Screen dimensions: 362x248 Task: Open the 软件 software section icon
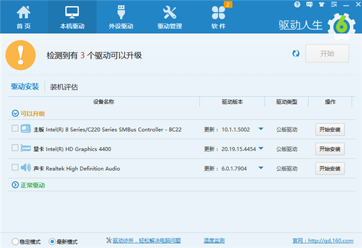click(x=218, y=17)
